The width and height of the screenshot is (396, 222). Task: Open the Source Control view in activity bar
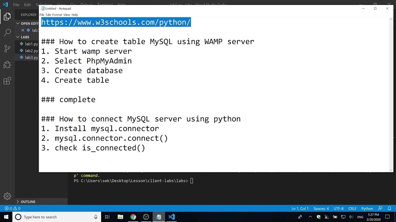[7, 48]
